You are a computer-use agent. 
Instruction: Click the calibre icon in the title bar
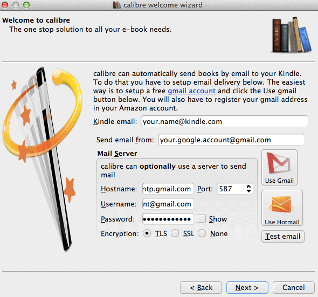117,5
